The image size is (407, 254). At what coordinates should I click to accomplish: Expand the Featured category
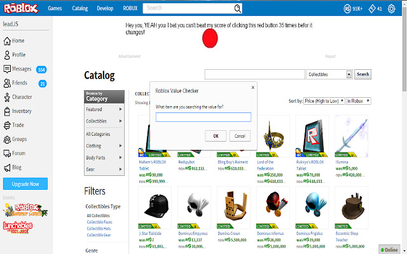(x=104, y=109)
